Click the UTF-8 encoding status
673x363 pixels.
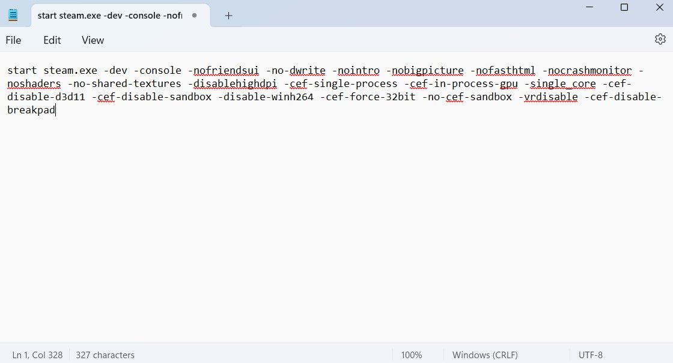pos(591,355)
